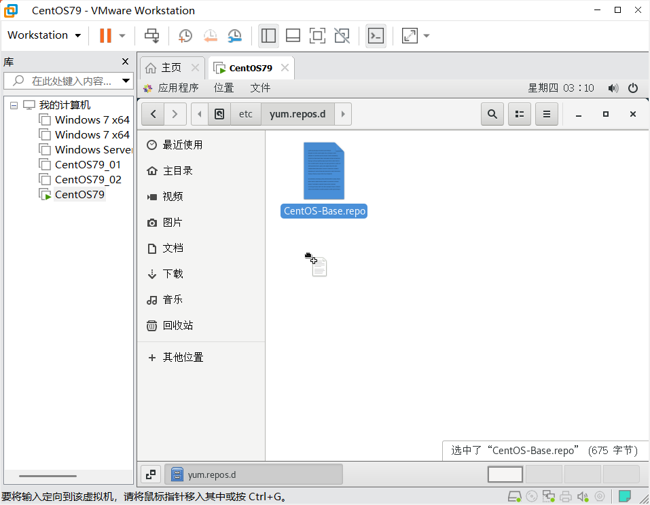Close the library panel
The height and width of the screenshot is (505, 650).
(125, 62)
